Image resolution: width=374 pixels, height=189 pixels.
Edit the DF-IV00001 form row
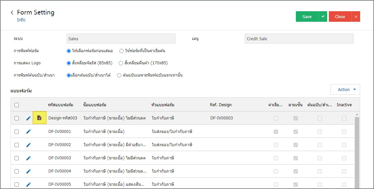pyautogui.click(x=28, y=131)
